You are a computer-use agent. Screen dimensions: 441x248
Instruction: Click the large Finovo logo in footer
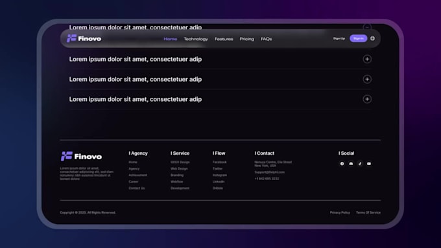point(81,156)
